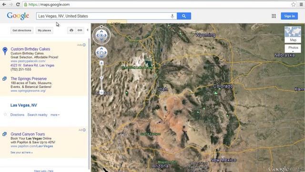Rotate view right with look-control right arrow
Screen dimensions: 305x172
click(106, 35)
